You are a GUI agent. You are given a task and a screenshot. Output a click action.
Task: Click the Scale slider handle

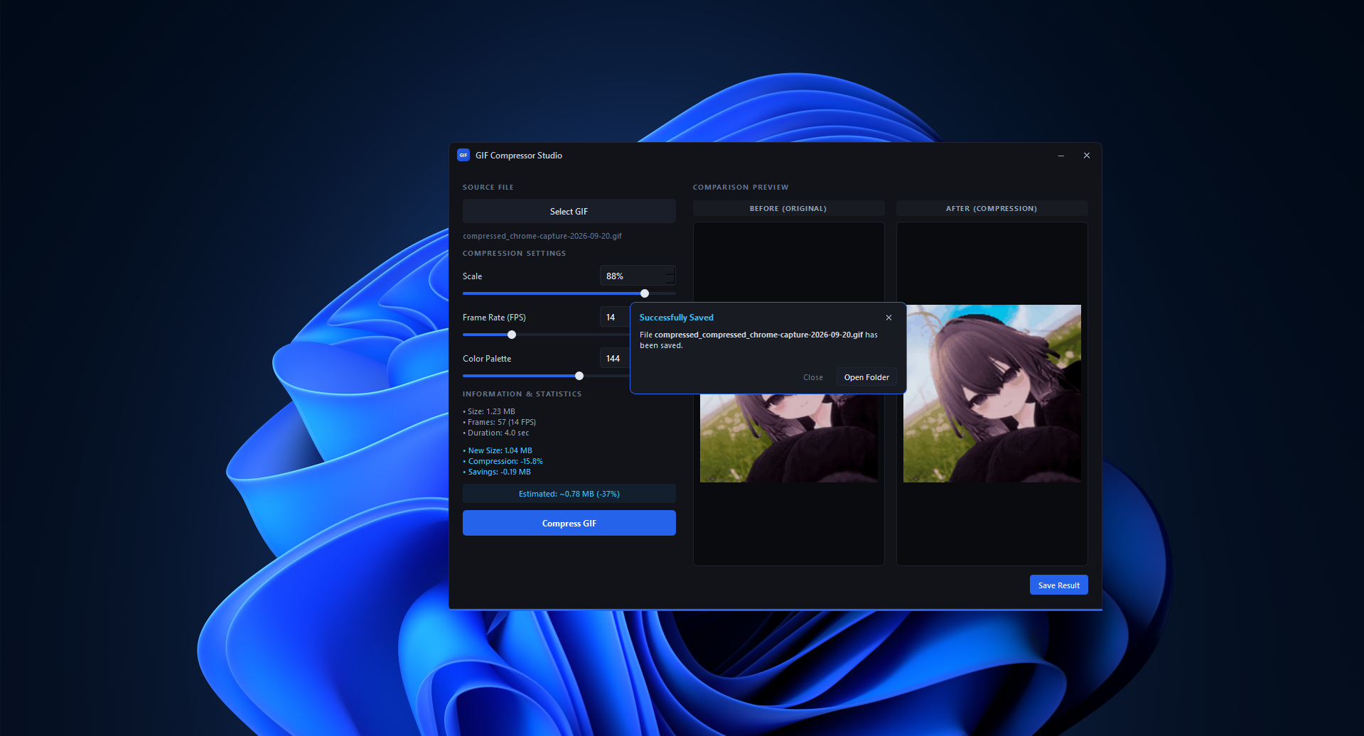click(x=645, y=293)
